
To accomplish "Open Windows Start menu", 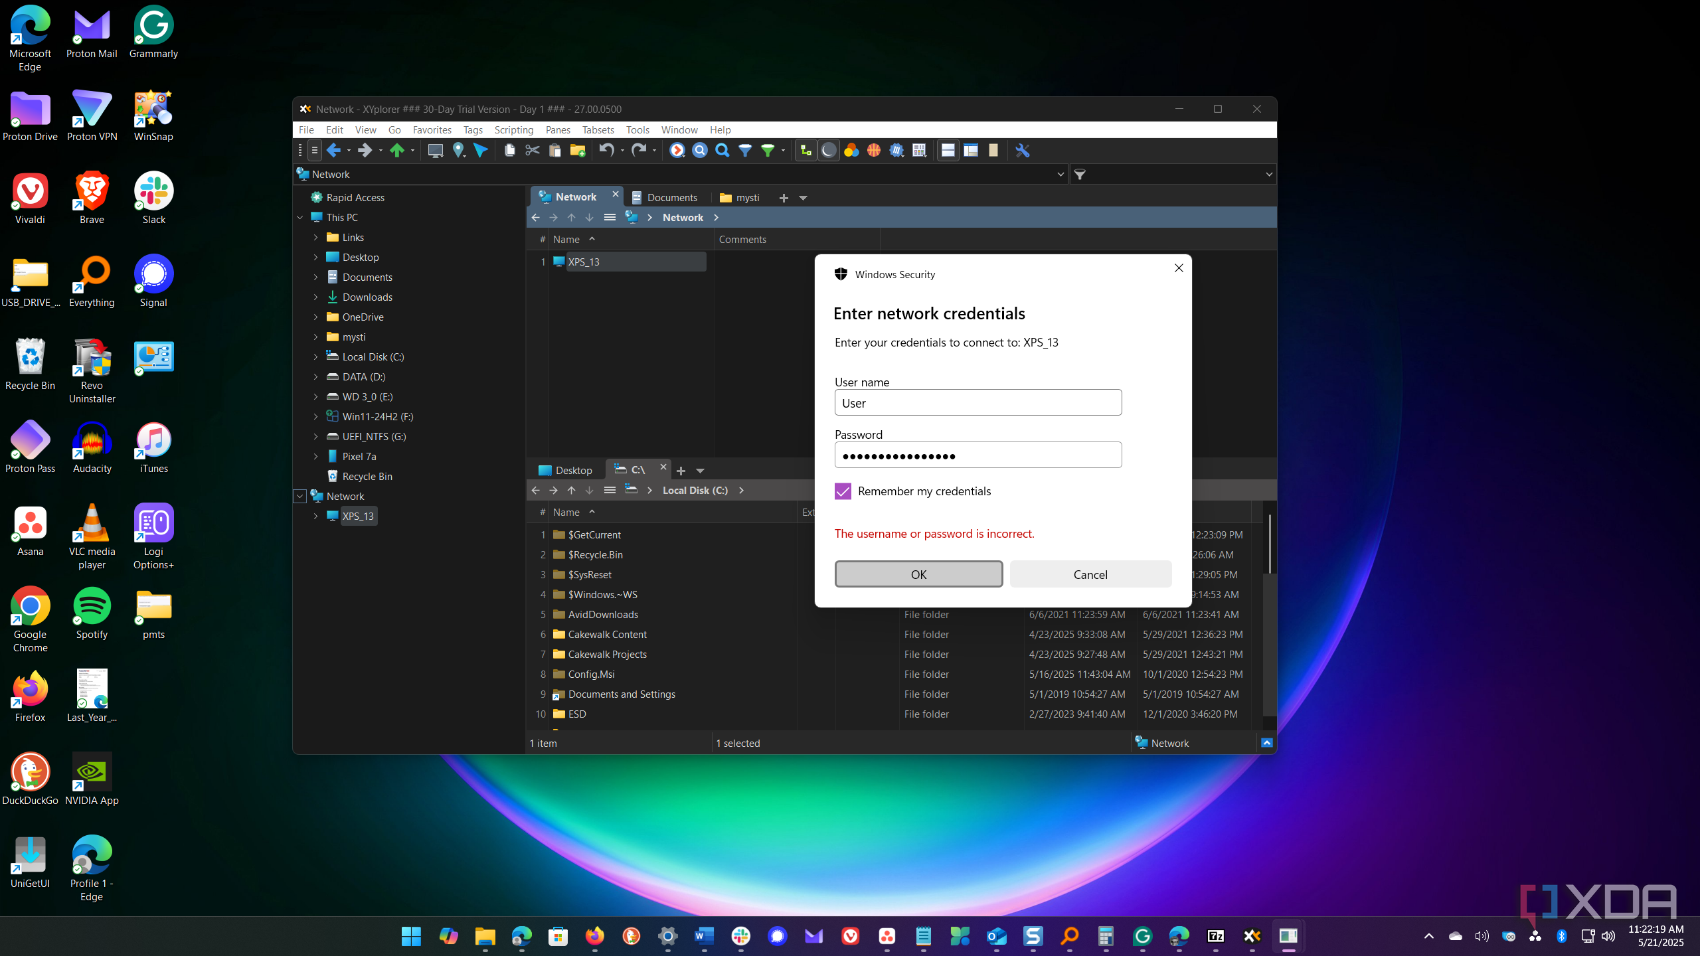I will (x=411, y=936).
